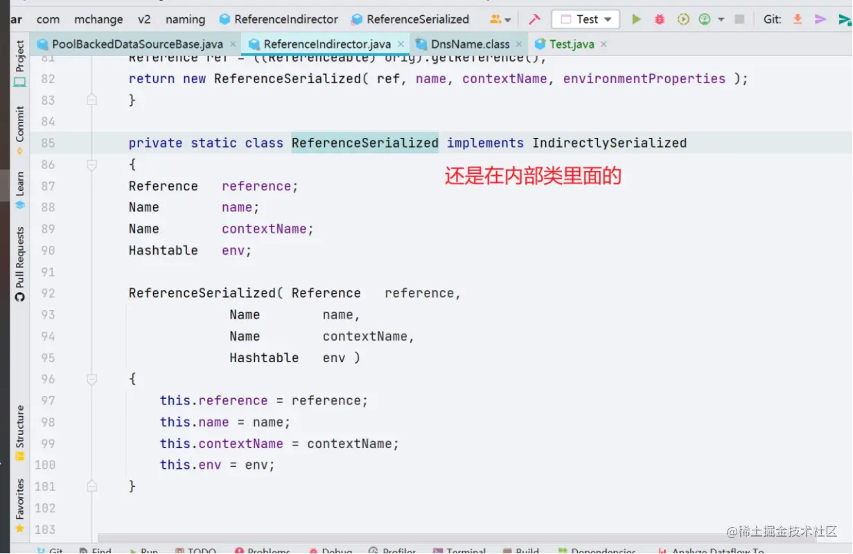The width and height of the screenshot is (853, 554).
Task: Click the green Git arrow with lock icon
Action: click(845, 19)
